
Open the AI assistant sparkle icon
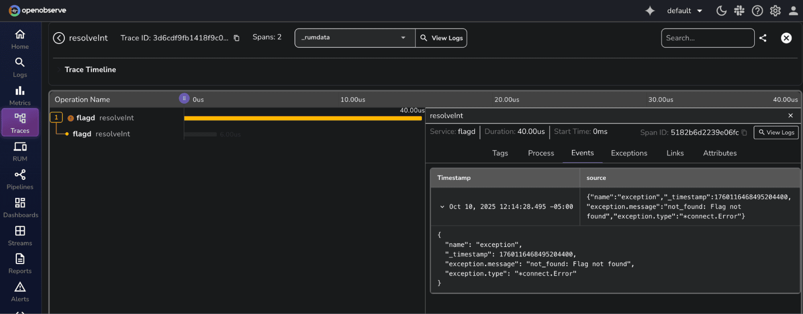[x=650, y=11]
